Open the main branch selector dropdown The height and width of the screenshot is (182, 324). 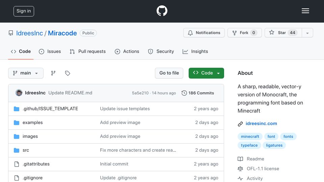point(26,73)
